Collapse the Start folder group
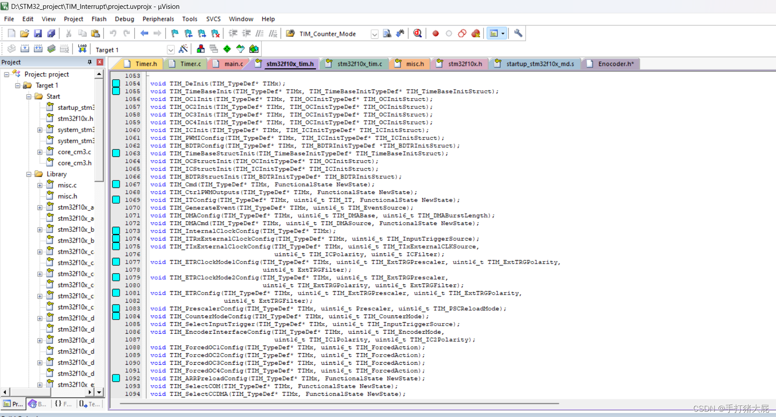 coord(28,97)
